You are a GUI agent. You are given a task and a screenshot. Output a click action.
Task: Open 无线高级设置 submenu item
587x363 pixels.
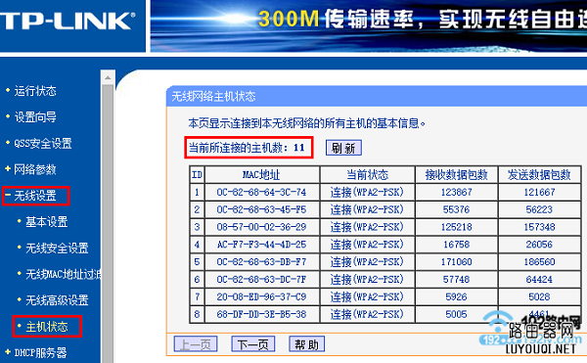(x=57, y=300)
